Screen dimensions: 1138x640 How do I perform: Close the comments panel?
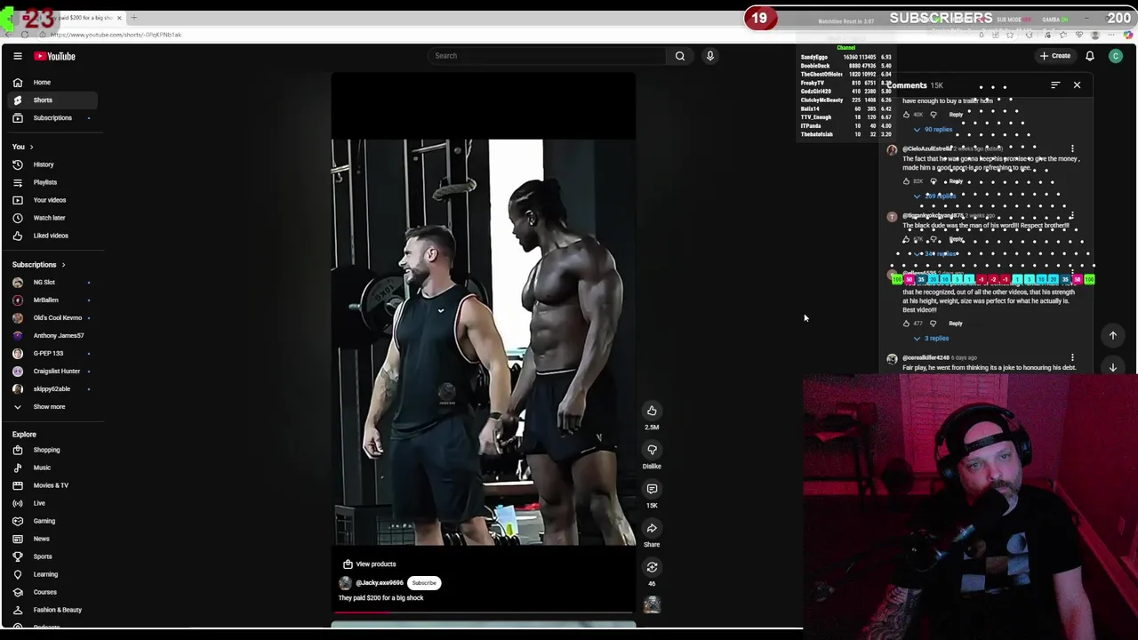1077,85
